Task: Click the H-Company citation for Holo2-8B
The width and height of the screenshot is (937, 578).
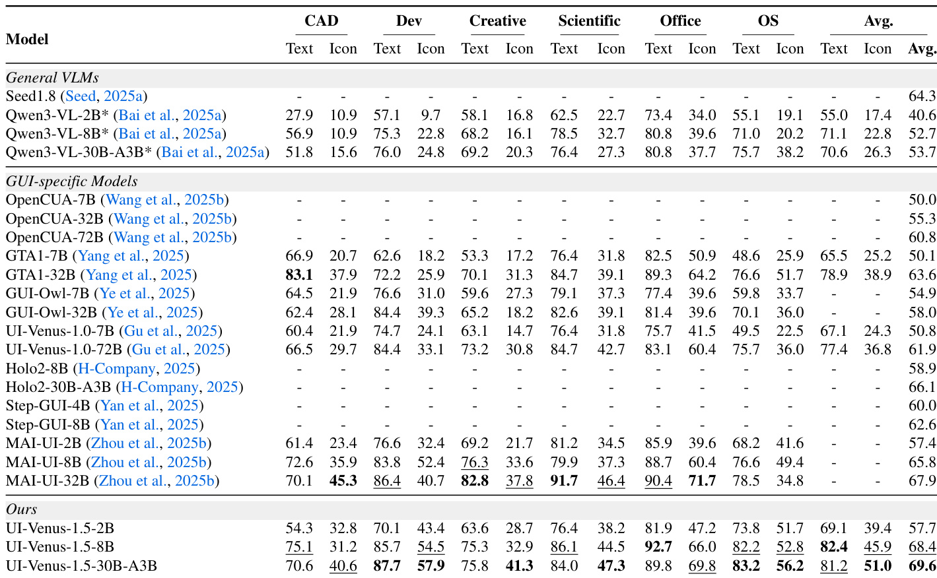Action: tap(117, 369)
